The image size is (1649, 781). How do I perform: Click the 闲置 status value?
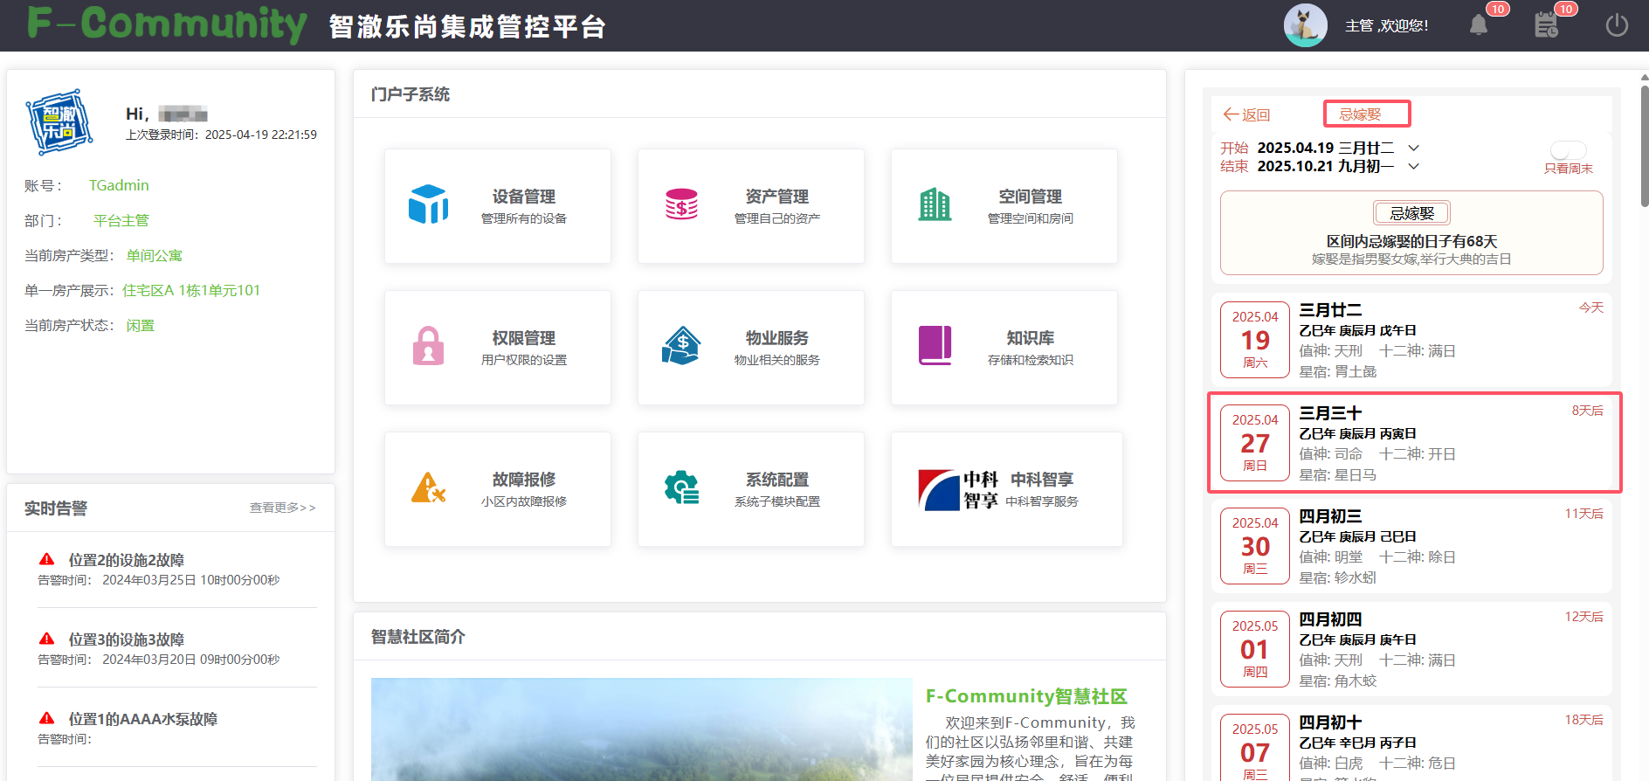click(140, 325)
